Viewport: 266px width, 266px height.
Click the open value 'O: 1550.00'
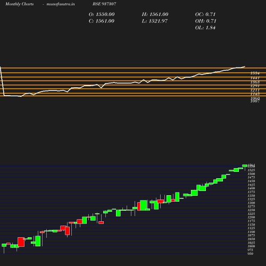[x=102, y=14]
